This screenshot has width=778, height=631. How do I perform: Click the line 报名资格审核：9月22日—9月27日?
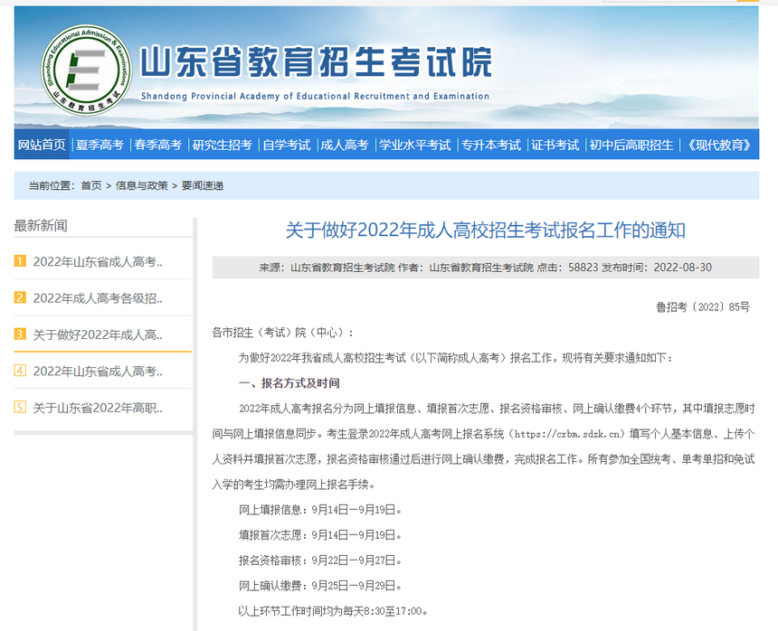click(x=320, y=560)
